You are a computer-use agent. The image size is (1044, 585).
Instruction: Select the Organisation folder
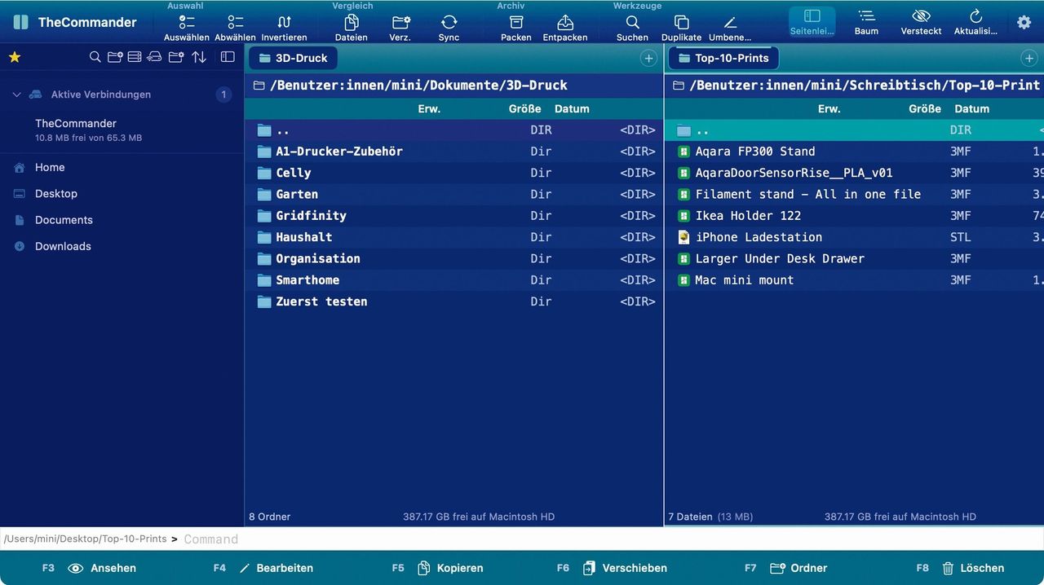tap(453, 258)
